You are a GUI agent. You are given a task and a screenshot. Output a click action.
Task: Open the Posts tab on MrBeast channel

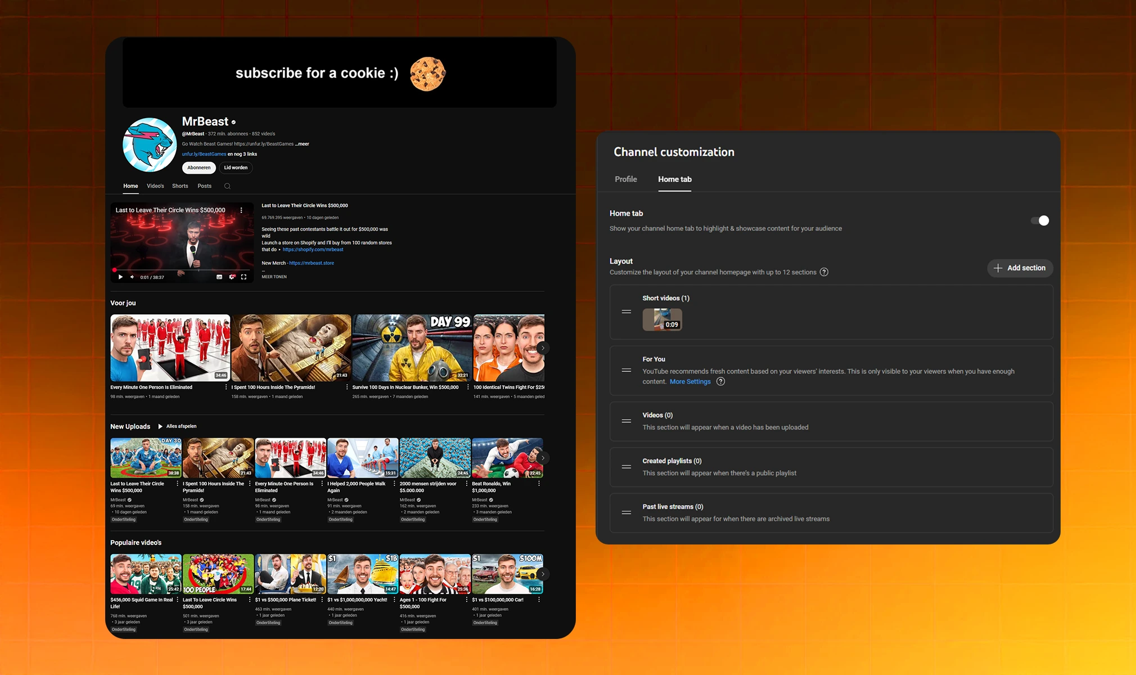coord(205,186)
